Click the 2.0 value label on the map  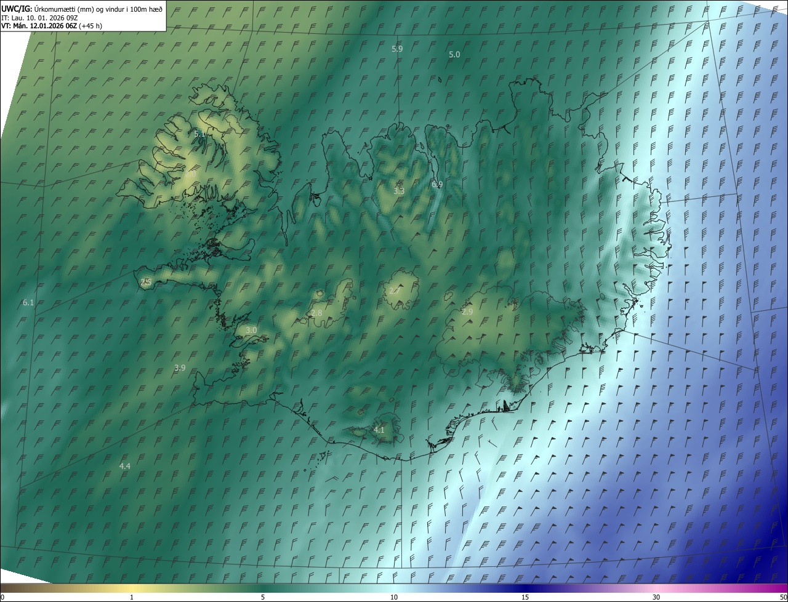190,175
